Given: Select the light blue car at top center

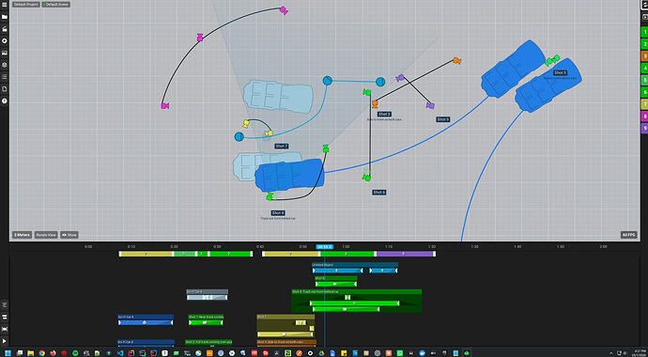Looking at the screenshot, I should coord(278,96).
